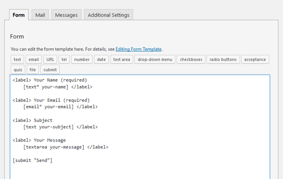Viewport: 283px width, 179px height.
Task: Add a number field tag
Action: pyautogui.click(x=82, y=59)
